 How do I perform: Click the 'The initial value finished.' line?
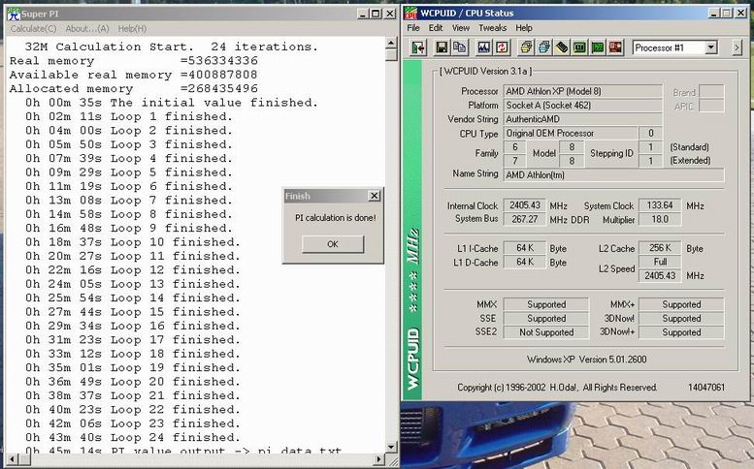pyautogui.click(x=172, y=103)
